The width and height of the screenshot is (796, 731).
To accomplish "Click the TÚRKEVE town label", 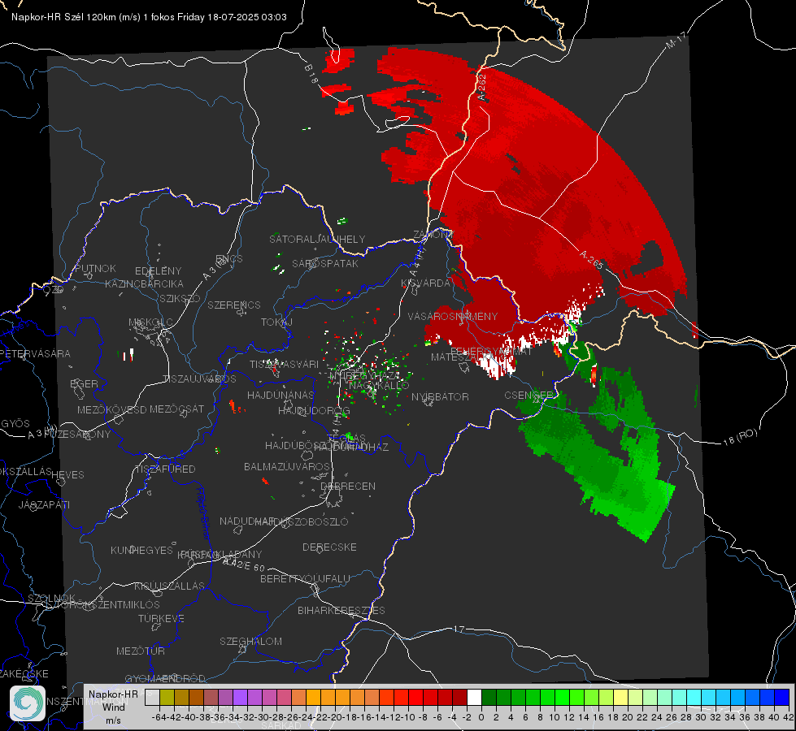I will pyautogui.click(x=162, y=618).
